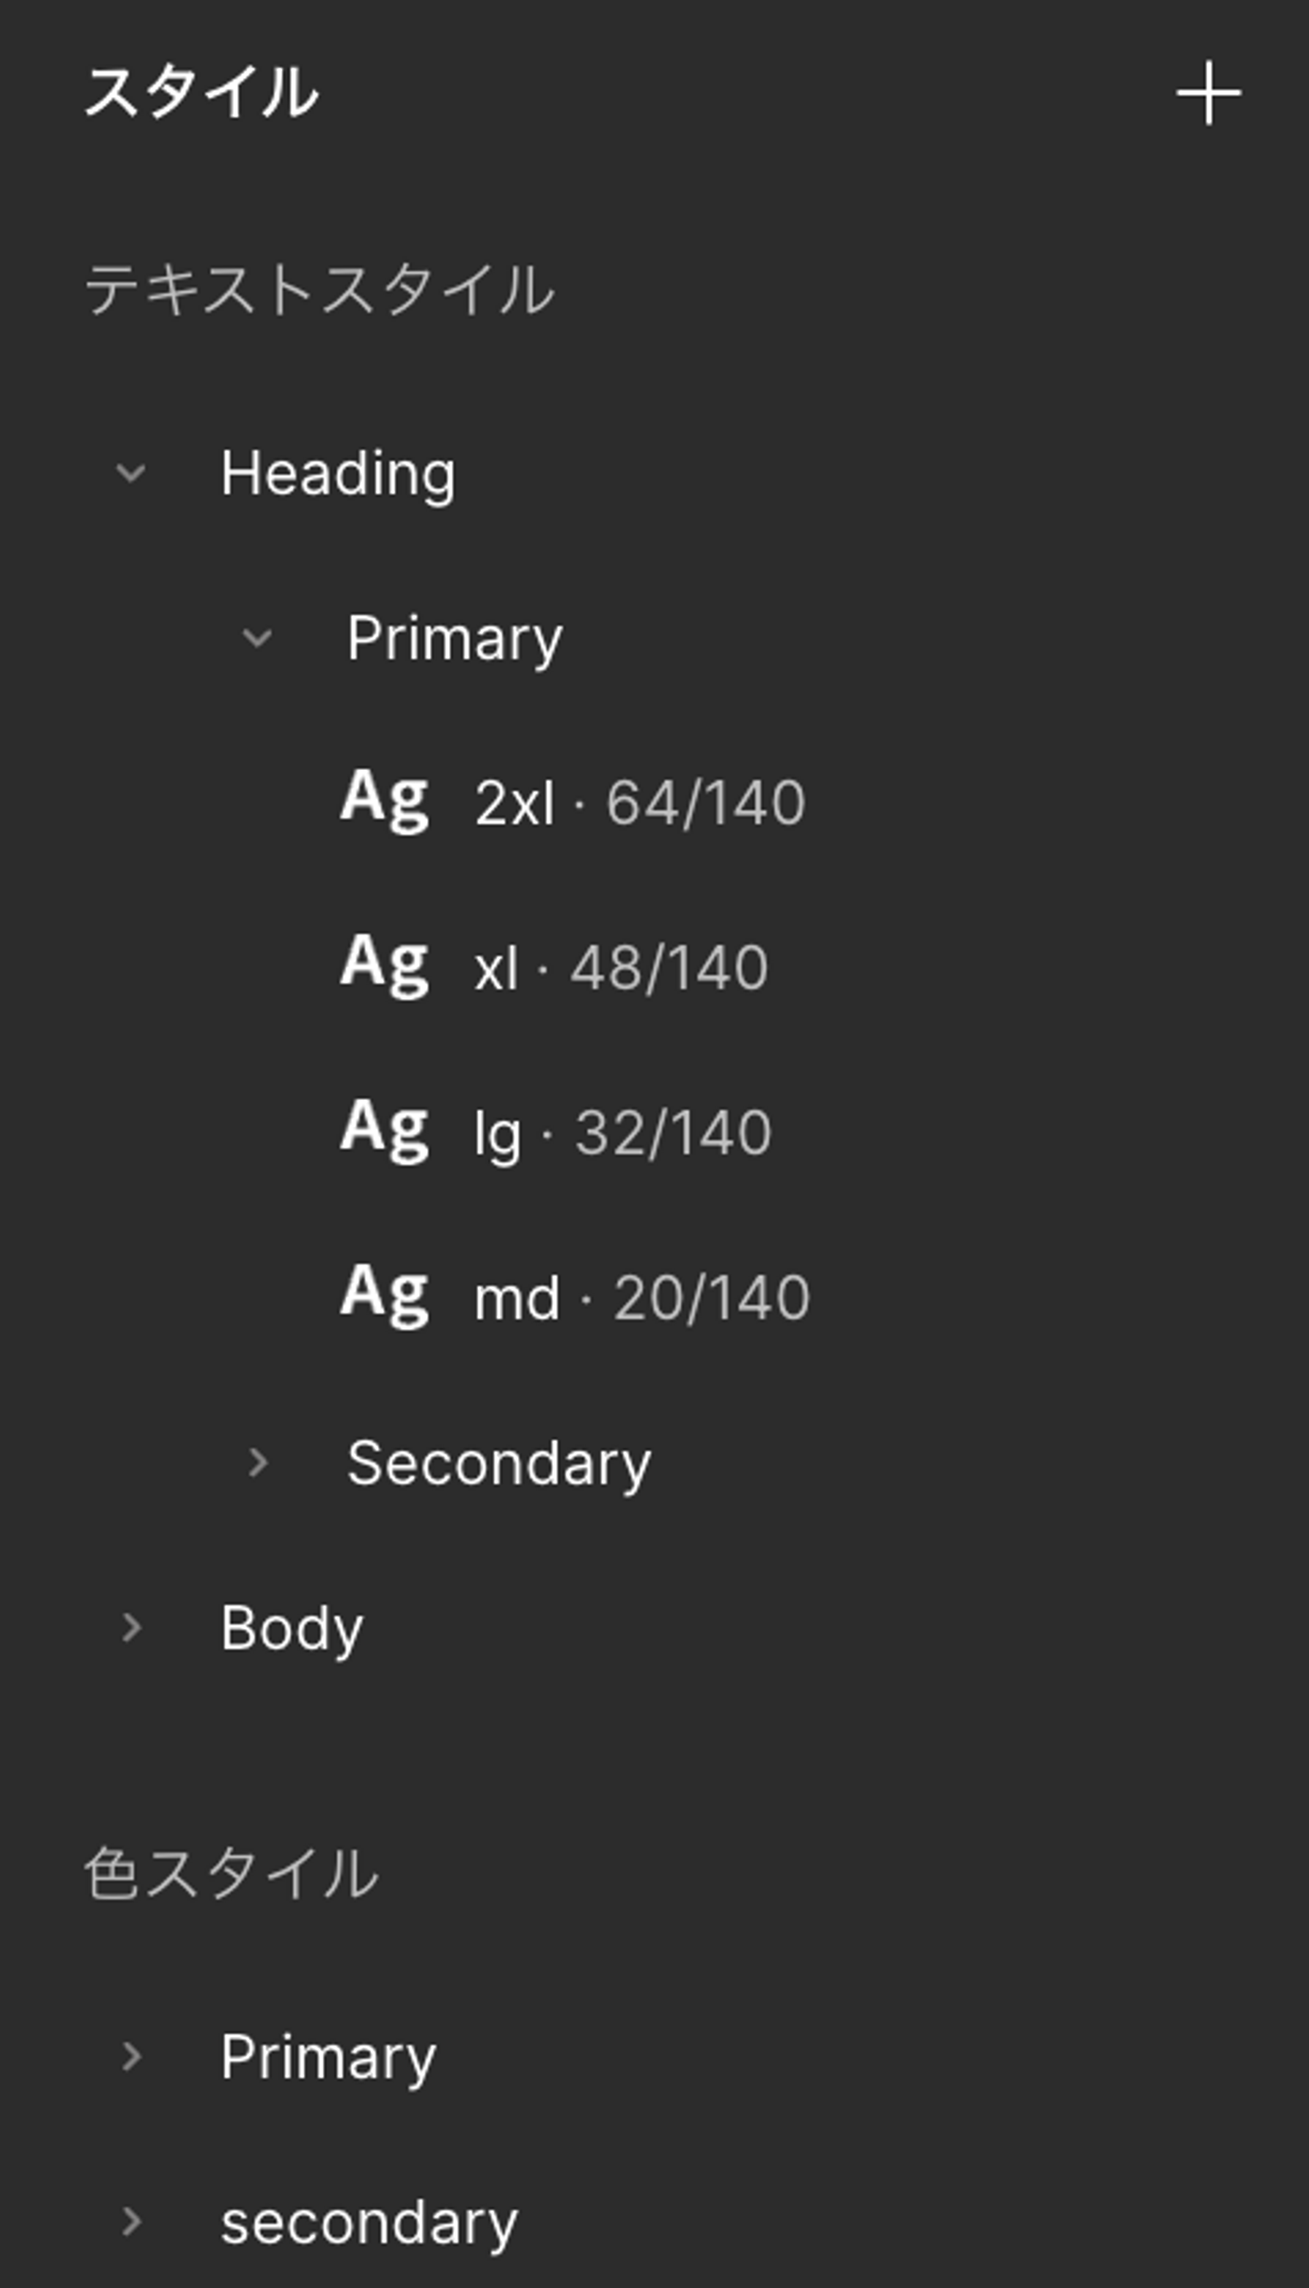The width and height of the screenshot is (1309, 2288).
Task: Click the Body group label
Action: point(292,1628)
